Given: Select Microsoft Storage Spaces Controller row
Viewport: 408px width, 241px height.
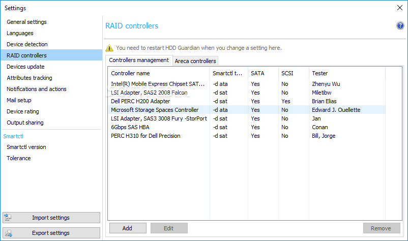Looking at the screenshot, I should tap(247, 110).
